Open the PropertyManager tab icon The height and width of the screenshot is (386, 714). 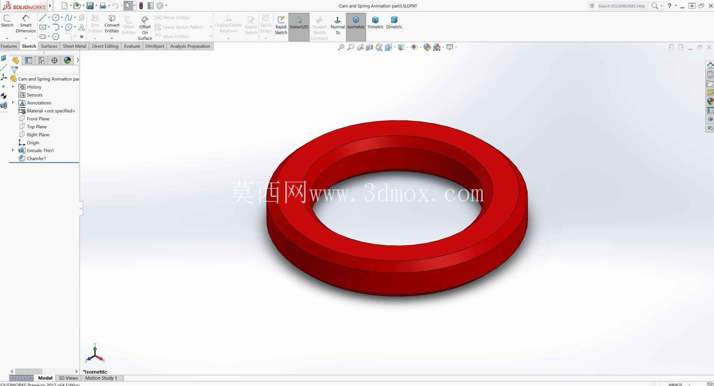click(x=28, y=60)
